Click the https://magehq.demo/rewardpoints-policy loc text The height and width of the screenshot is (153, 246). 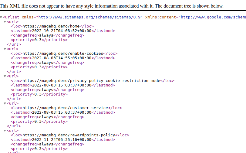pos(69,135)
